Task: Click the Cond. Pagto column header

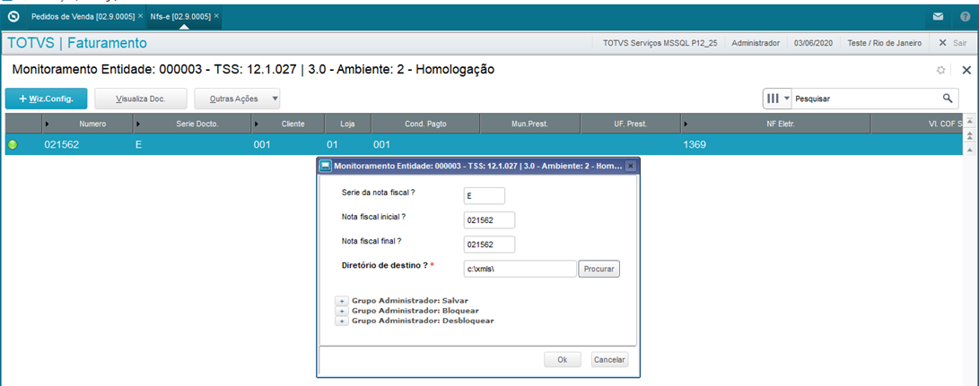Action: (x=425, y=124)
